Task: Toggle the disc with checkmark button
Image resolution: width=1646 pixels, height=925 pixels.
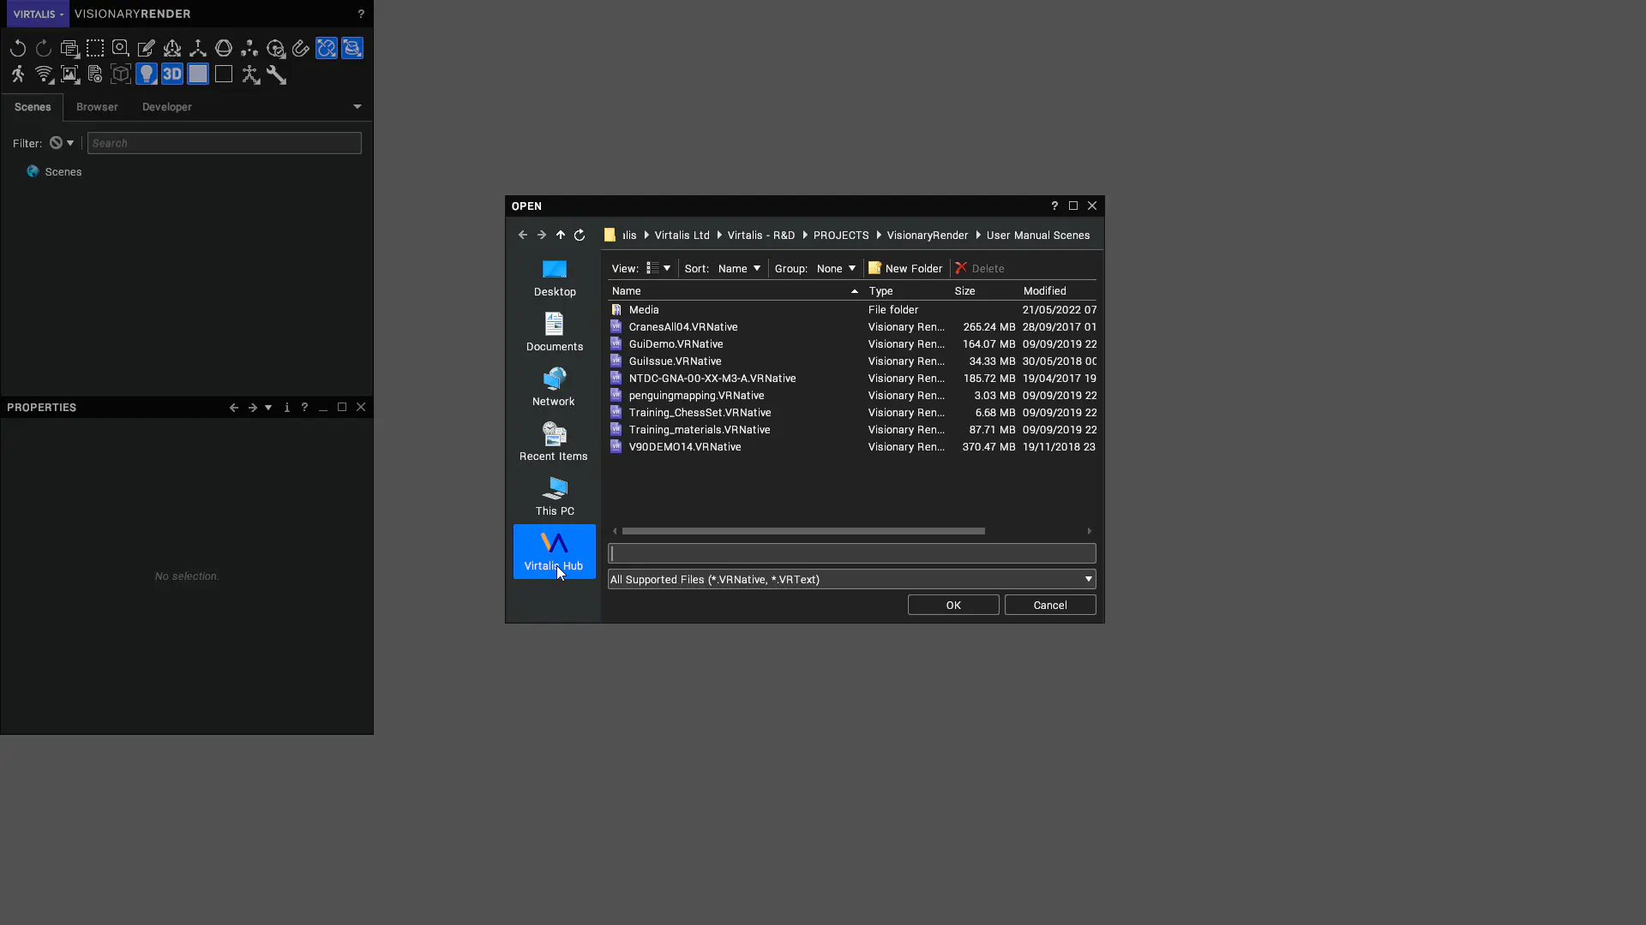Action: click(275, 49)
